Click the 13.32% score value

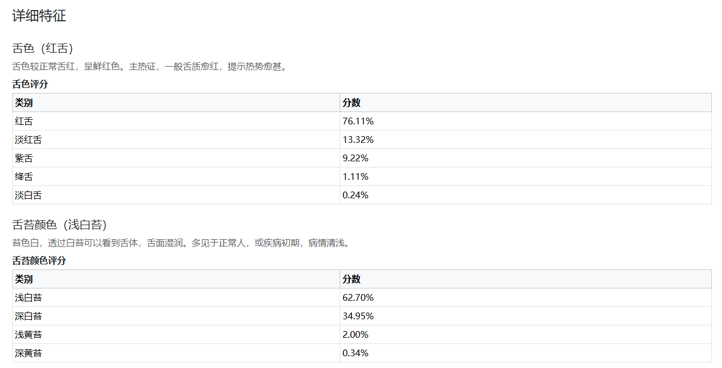[358, 139]
